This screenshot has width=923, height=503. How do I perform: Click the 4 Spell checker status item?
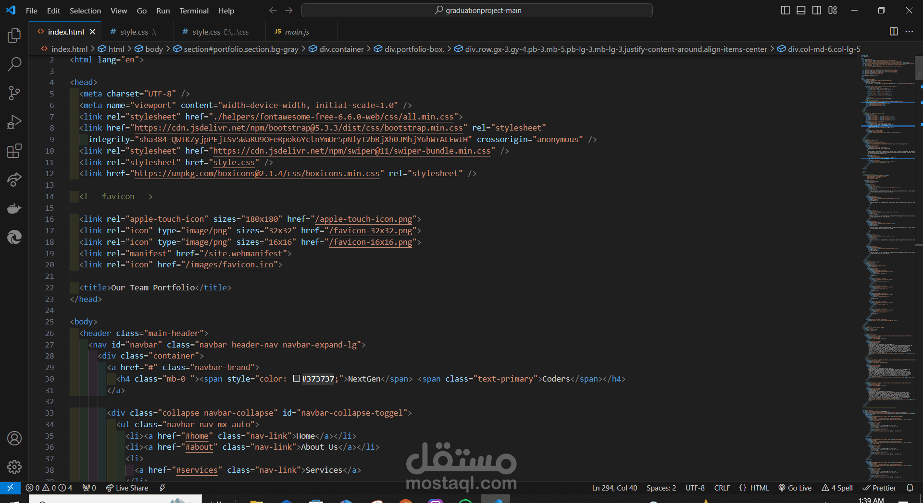(x=837, y=488)
